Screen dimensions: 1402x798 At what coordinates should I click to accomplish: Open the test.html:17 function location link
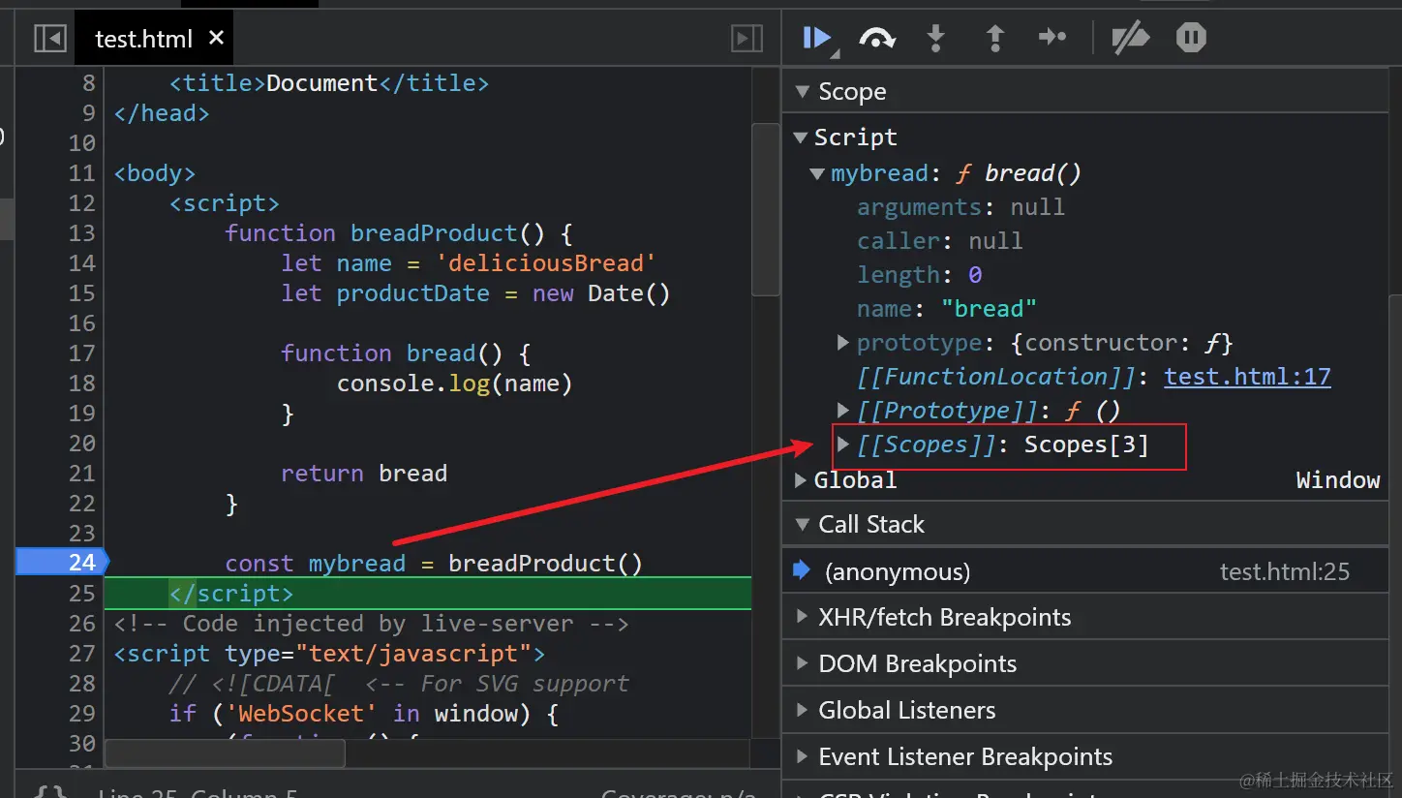pos(1247,377)
